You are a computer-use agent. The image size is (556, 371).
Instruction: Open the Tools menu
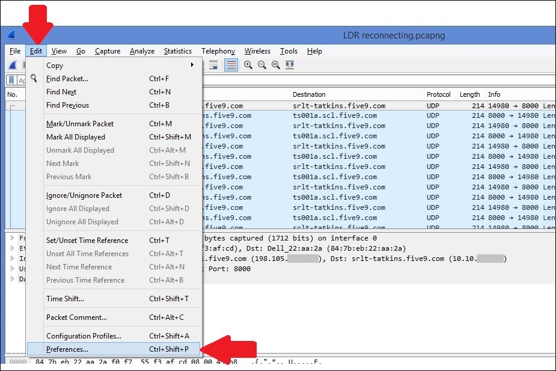pyautogui.click(x=289, y=51)
